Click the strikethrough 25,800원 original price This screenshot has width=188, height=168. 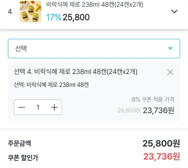[129, 110]
